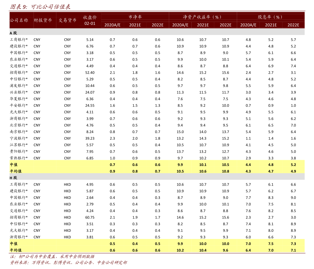Click the 资料来源 source line
Viewport: 314px width, 269px height.
click(68, 263)
